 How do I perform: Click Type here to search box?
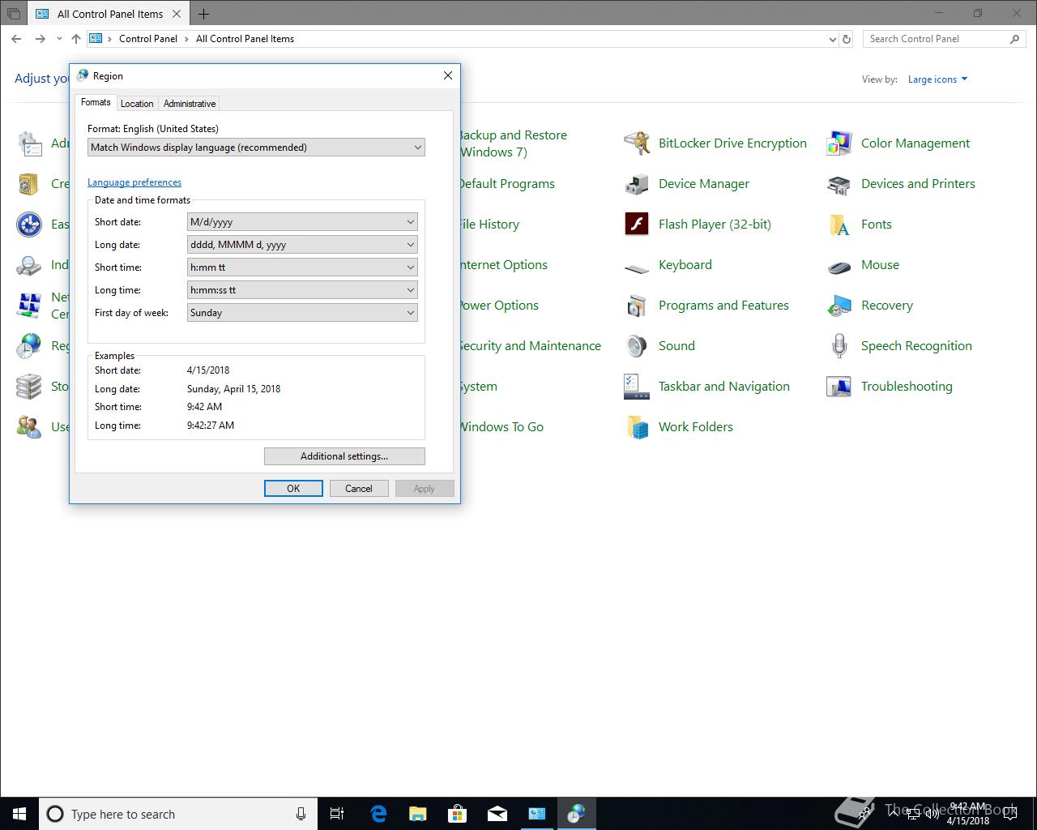178,814
